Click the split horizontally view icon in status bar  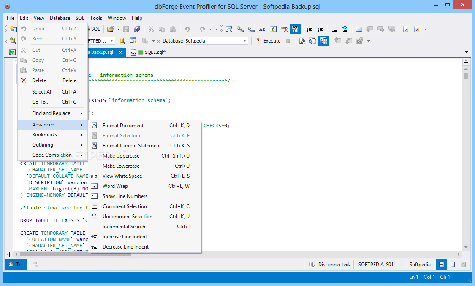441,265
